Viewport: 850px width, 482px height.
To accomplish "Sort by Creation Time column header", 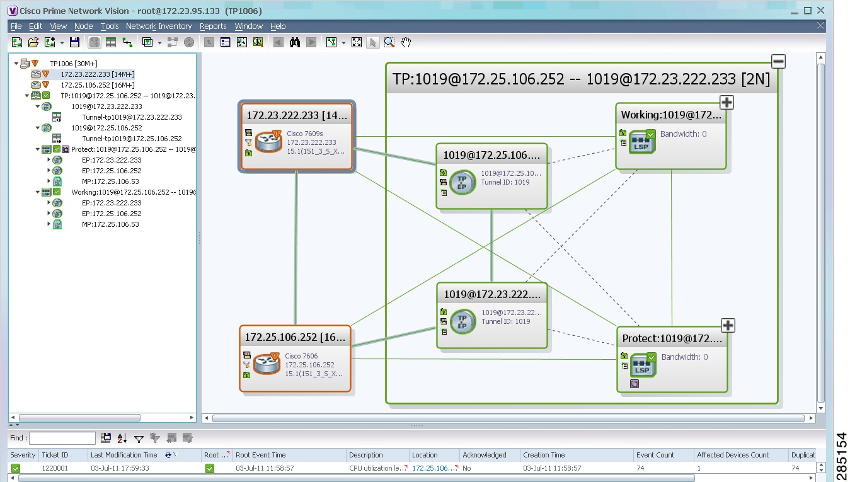I will coord(576,455).
